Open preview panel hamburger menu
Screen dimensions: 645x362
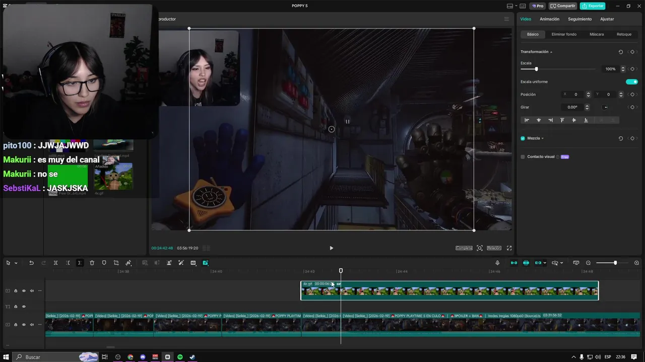pos(506,19)
